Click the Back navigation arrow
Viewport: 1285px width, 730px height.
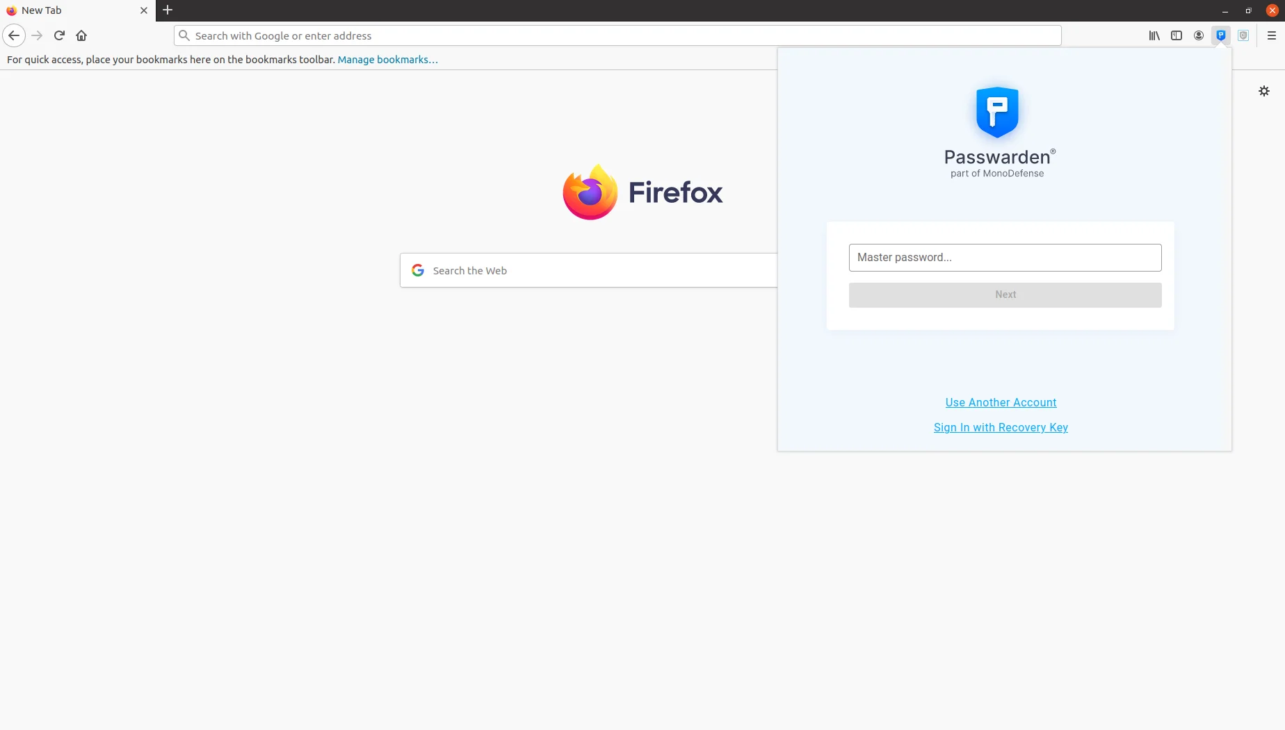coord(14,35)
